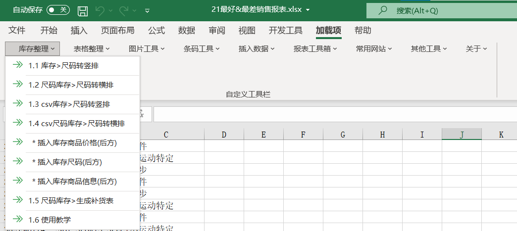Choose 1.5 尺码库存>生成补货表
This screenshot has height=231, width=517.
coord(72,200)
